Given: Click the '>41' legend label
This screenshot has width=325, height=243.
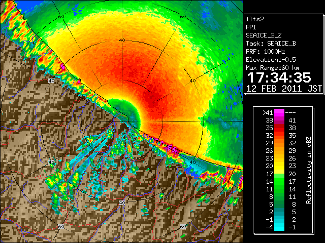Looking at the screenshot, I should point(268,112).
